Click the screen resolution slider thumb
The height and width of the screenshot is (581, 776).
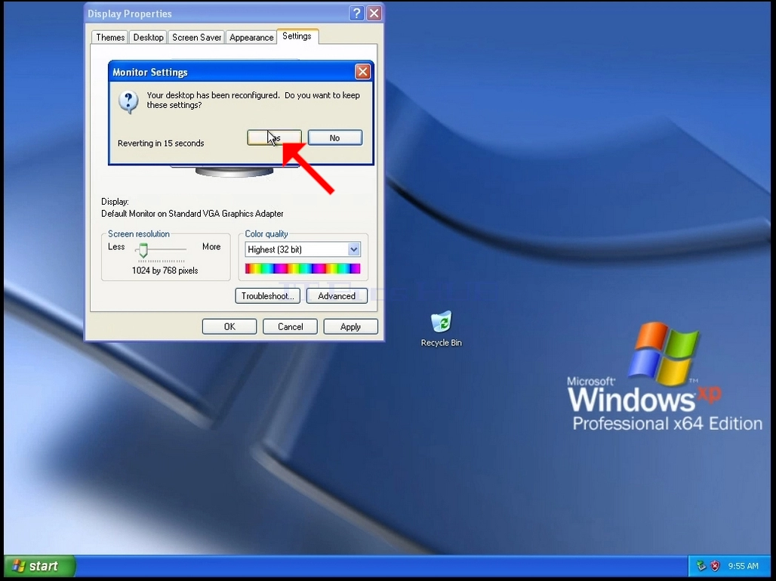[x=143, y=250]
